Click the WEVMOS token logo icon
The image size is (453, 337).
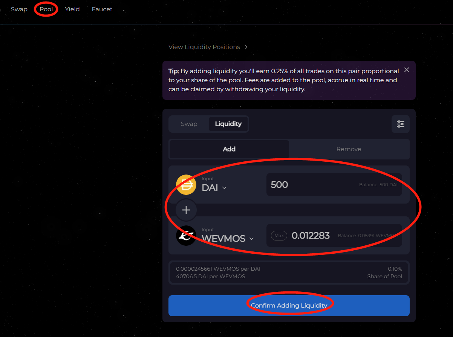[x=186, y=236]
